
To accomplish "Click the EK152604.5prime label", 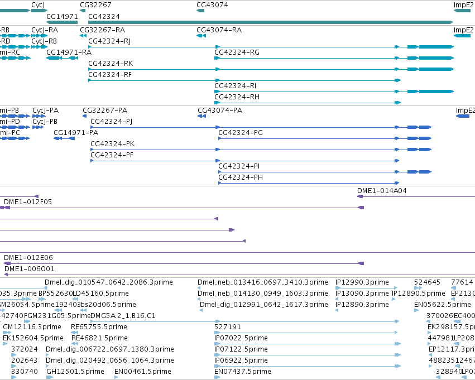I will pyautogui.click(x=33, y=338).
